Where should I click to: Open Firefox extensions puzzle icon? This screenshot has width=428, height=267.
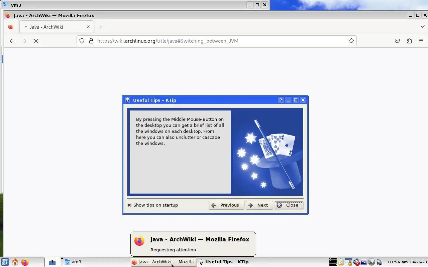(409, 41)
